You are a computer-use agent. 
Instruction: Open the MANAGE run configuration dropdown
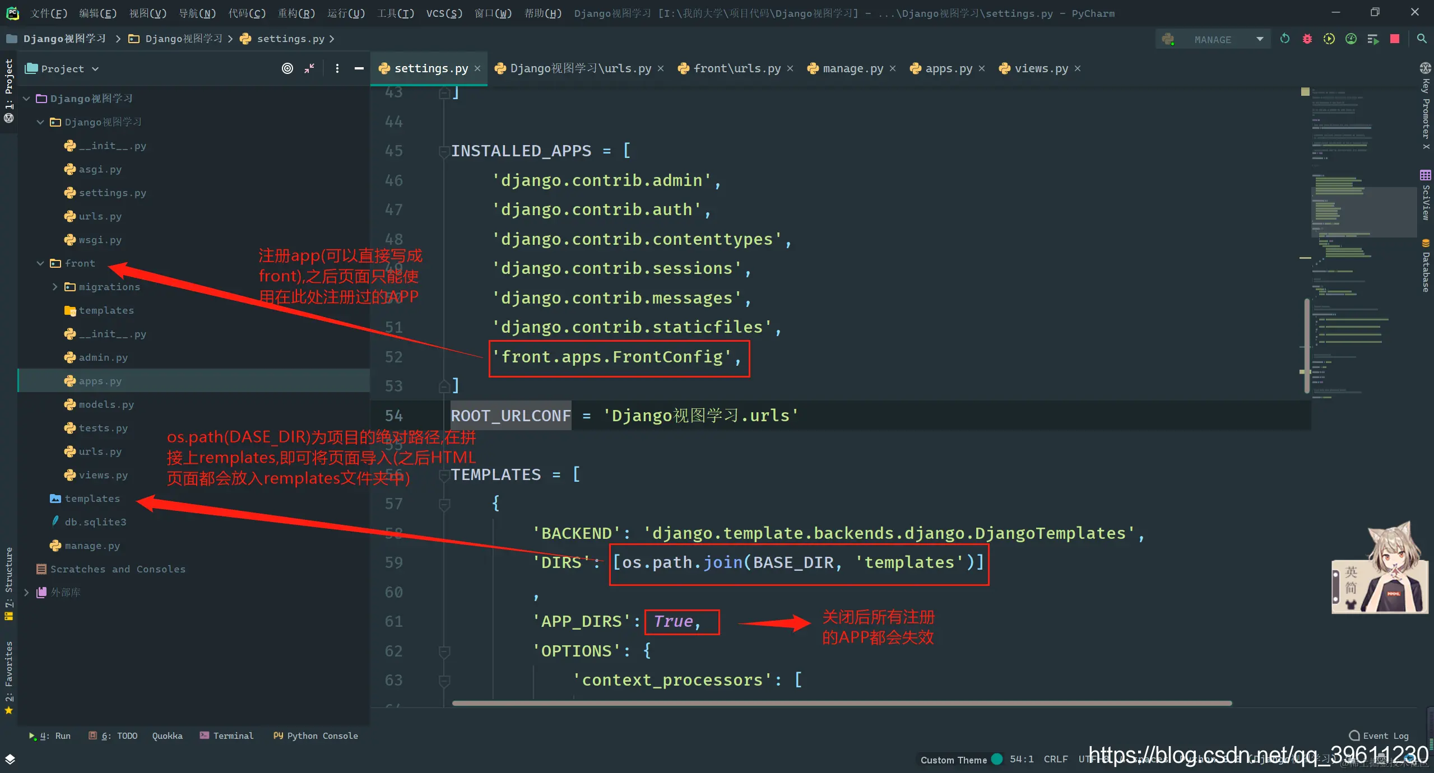point(1213,39)
